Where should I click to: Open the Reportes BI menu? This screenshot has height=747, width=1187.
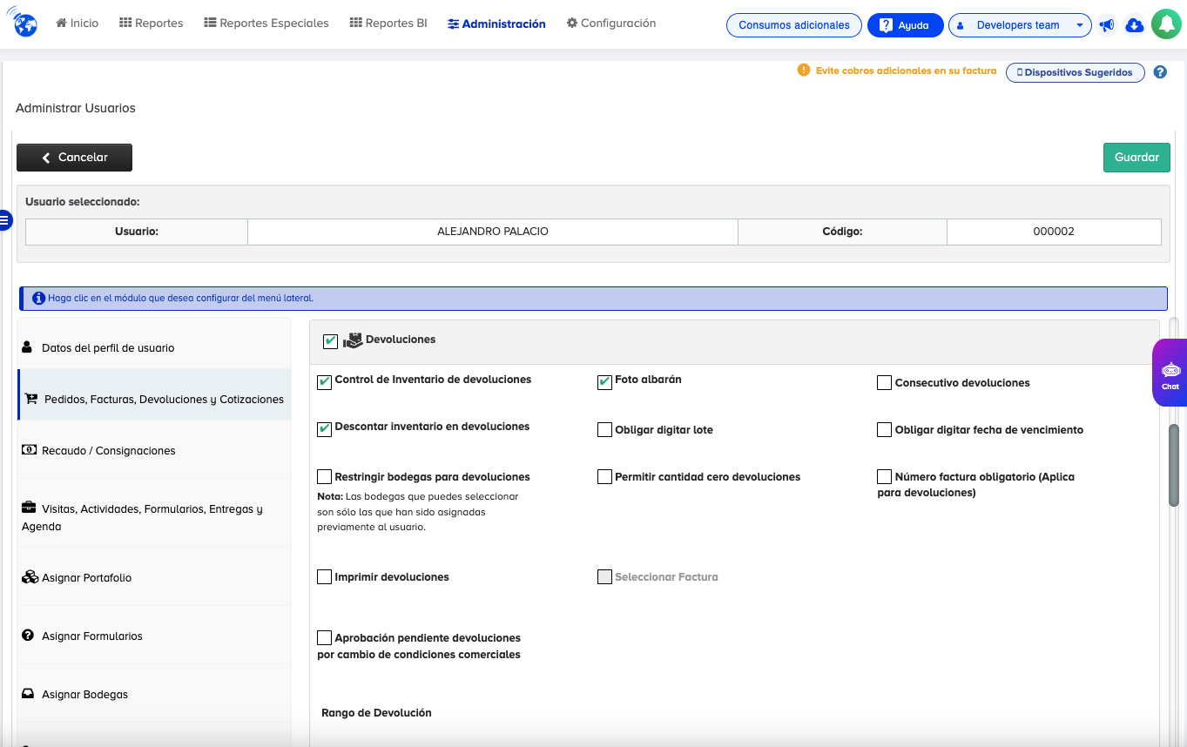pyautogui.click(x=388, y=24)
